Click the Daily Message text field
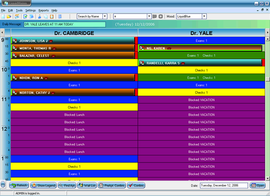The image size is (270, 196). [x=65, y=25]
